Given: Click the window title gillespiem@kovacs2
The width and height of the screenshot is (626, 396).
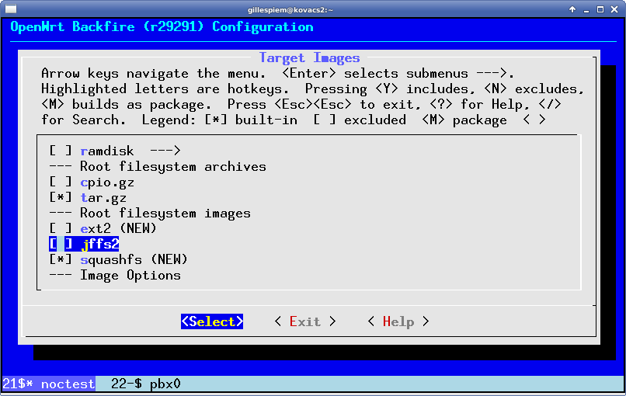Looking at the screenshot, I should [290, 9].
